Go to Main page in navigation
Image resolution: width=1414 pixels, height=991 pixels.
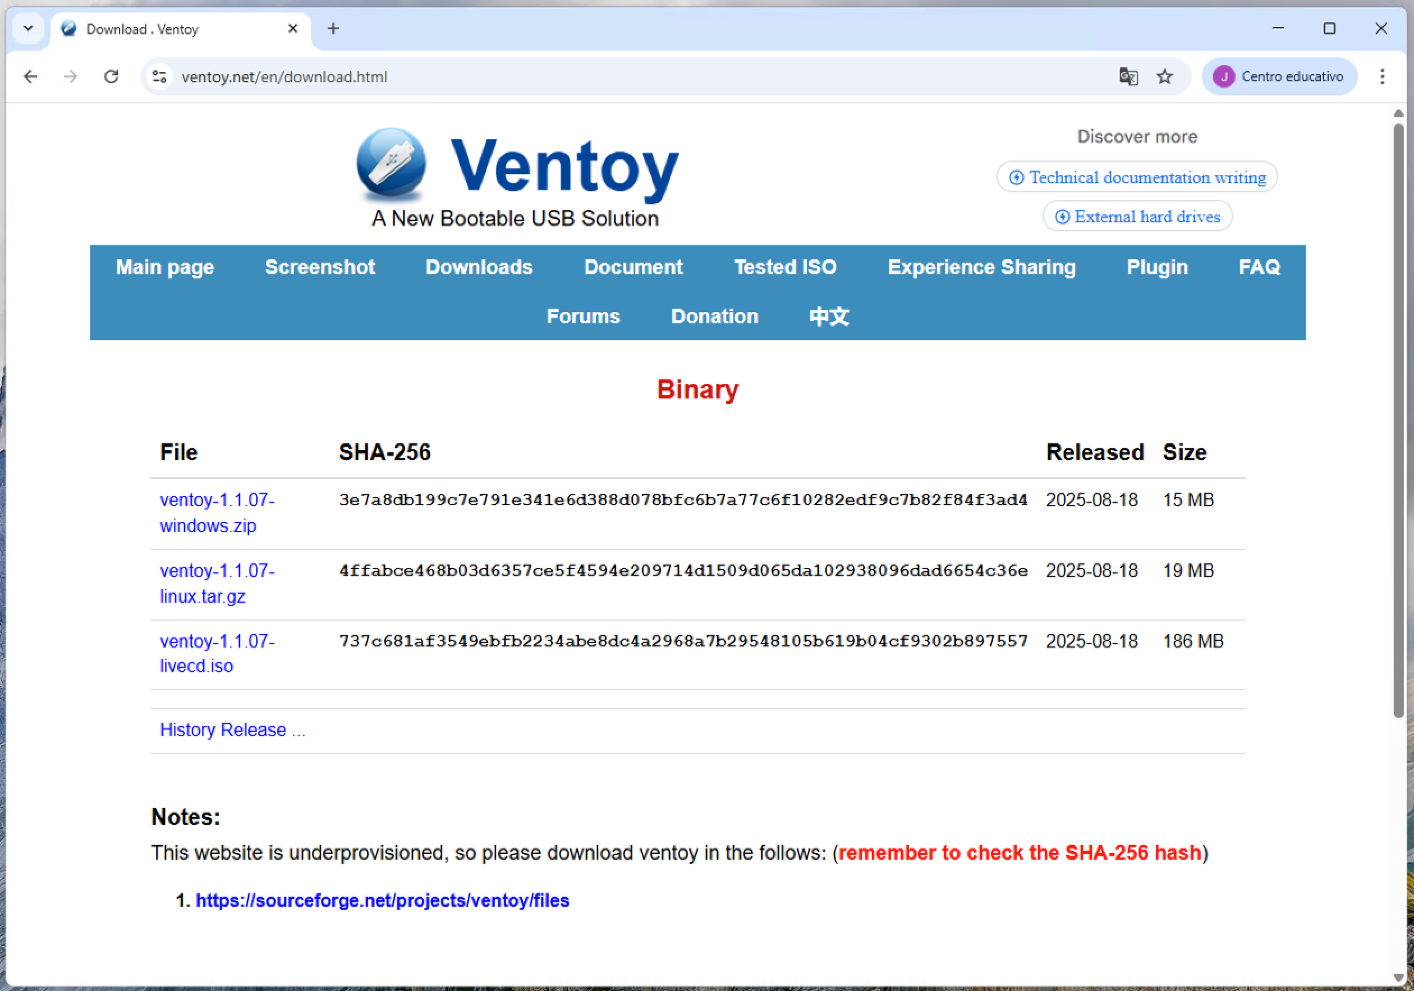(x=165, y=267)
